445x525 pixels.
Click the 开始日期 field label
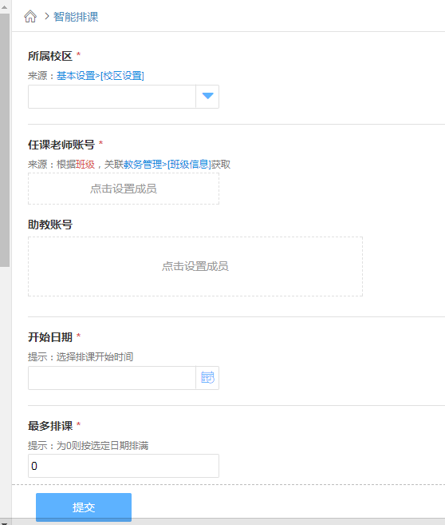point(50,337)
